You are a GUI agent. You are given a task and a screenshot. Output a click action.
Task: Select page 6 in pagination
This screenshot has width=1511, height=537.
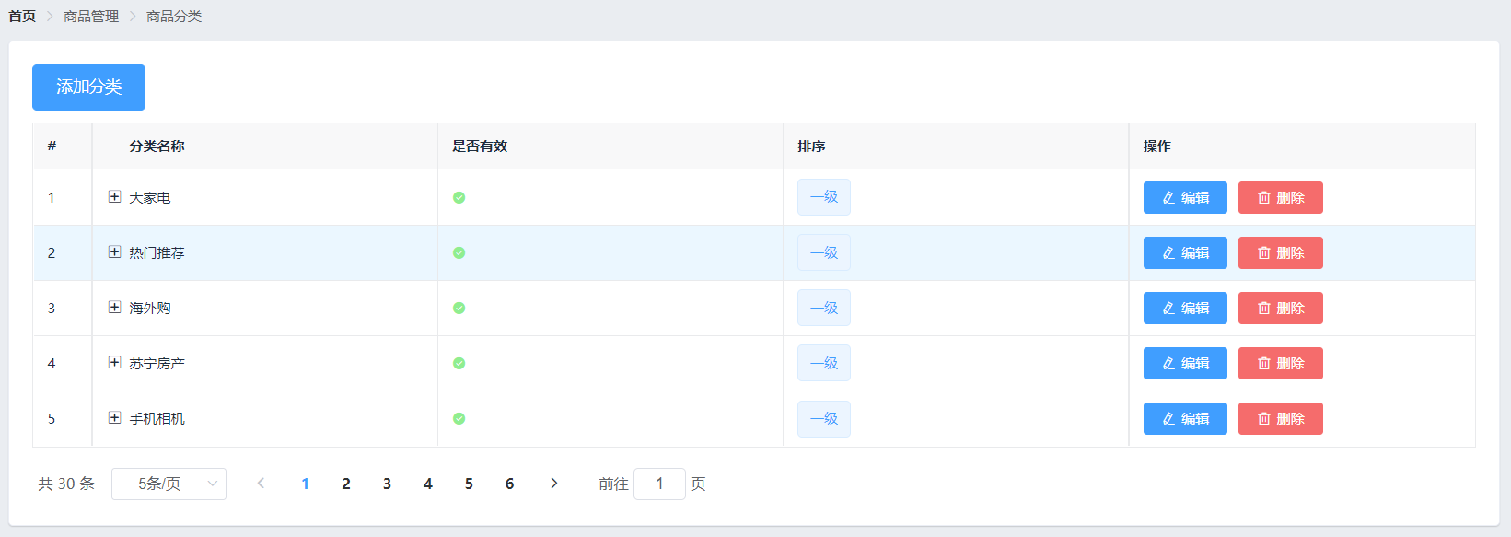click(x=509, y=484)
